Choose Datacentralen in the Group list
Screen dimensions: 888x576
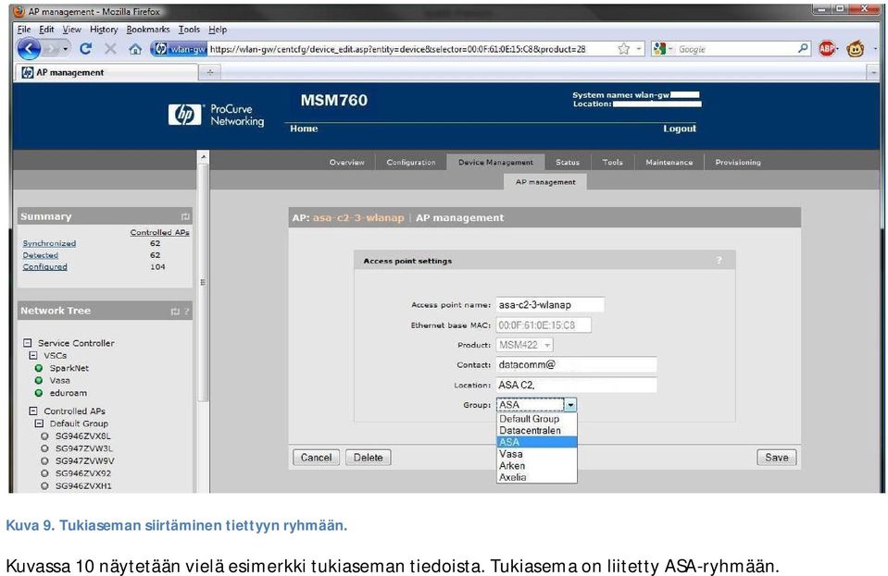pos(537,430)
